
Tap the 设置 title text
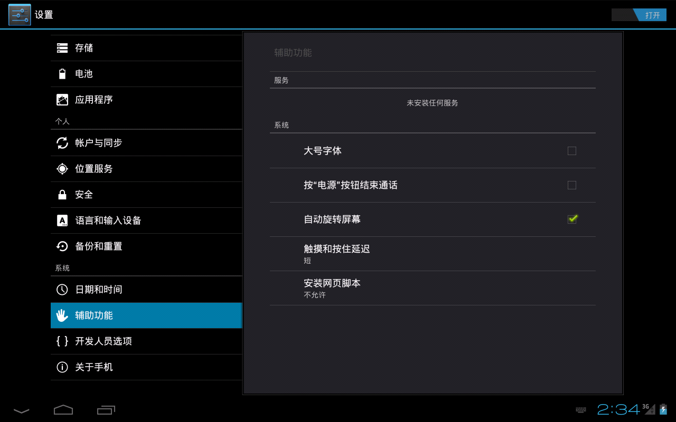pyautogui.click(x=44, y=15)
